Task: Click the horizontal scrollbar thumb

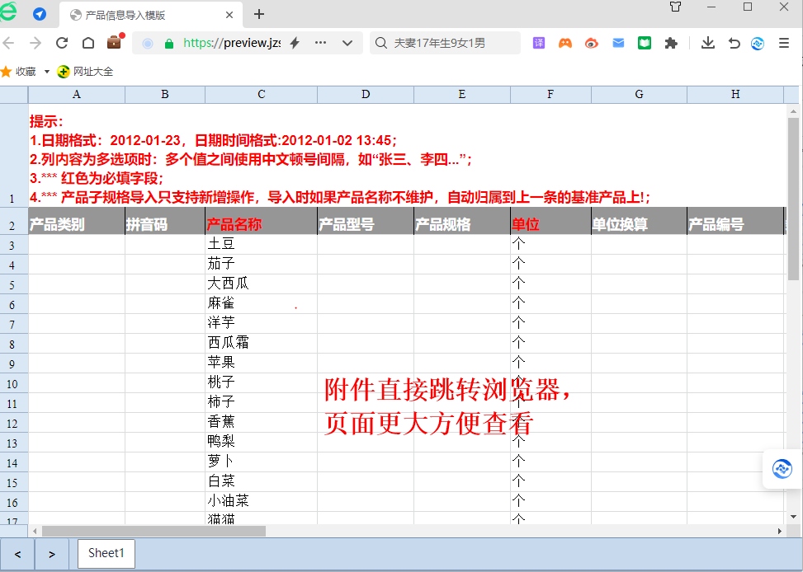Action: (x=154, y=531)
